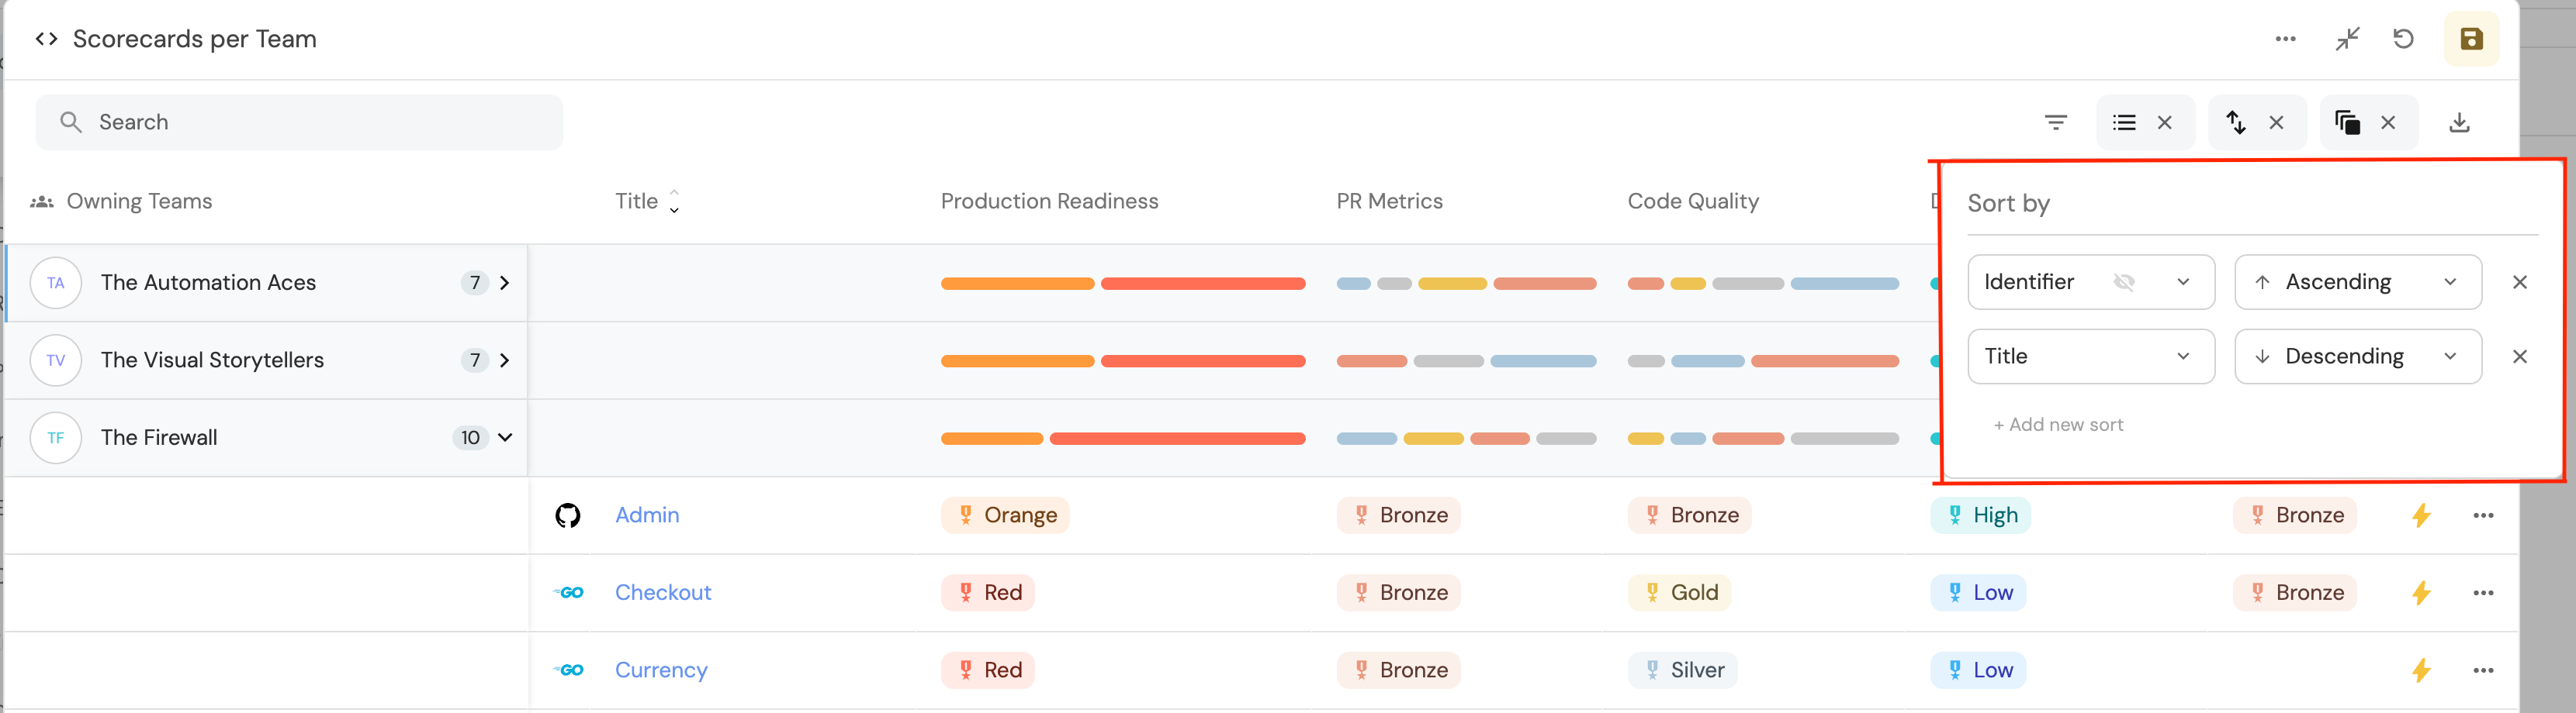The image size is (2576, 713).
Task: Open the top-right three-dot options menu
Action: pyautogui.click(x=2285, y=39)
